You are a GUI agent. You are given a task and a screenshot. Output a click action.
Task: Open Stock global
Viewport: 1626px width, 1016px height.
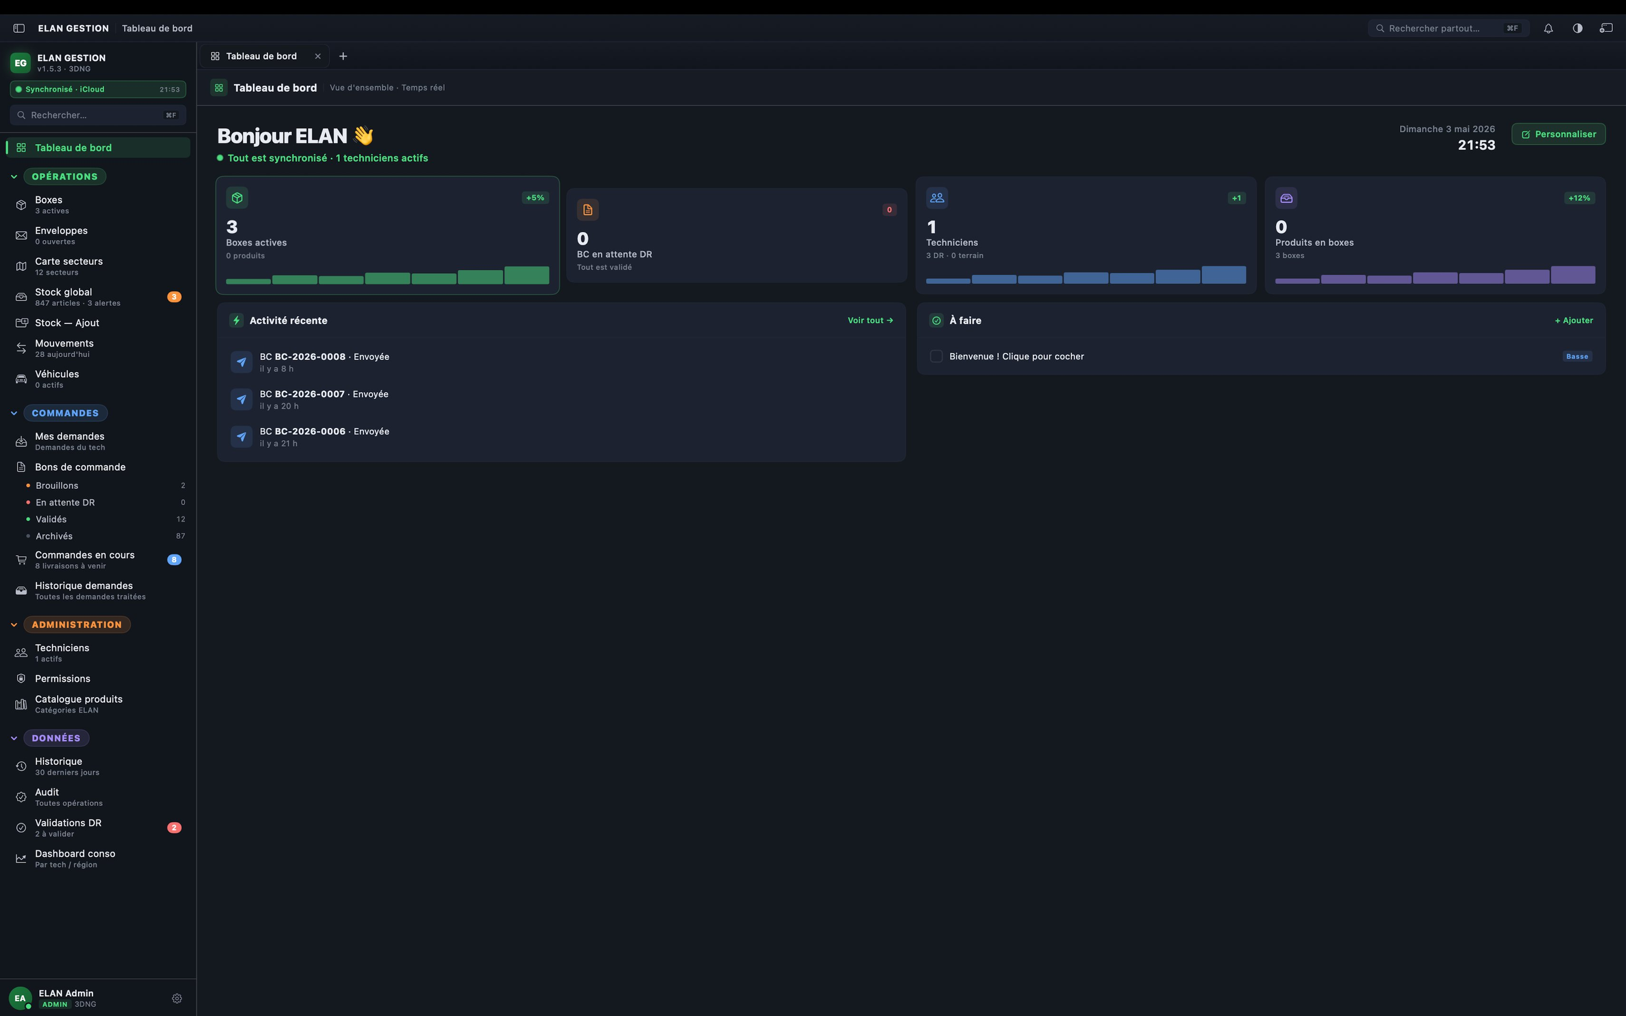98,297
